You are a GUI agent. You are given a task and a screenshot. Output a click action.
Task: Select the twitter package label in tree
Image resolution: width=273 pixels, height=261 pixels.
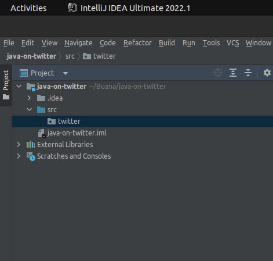[69, 121]
